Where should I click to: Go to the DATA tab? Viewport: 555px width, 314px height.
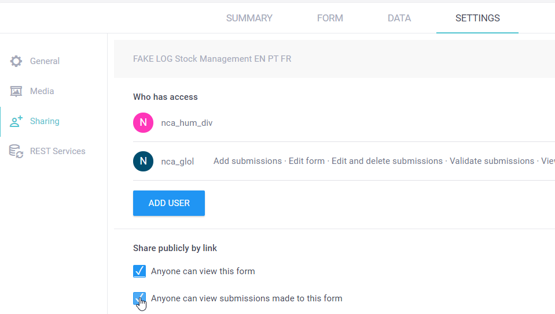[x=399, y=18]
